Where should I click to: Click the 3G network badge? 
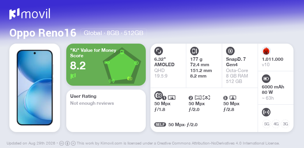(x=285, y=124)
